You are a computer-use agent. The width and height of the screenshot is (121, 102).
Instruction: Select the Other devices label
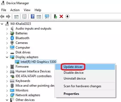pos(25,100)
